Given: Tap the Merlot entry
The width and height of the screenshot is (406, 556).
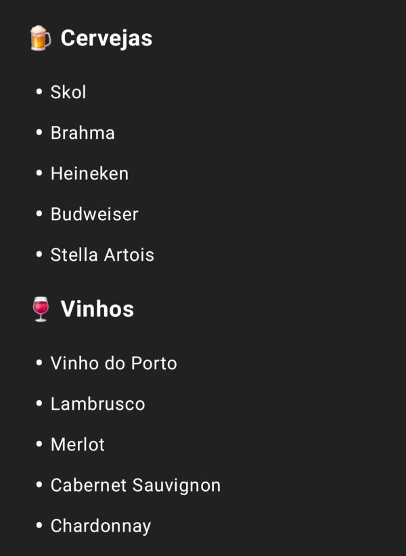Looking at the screenshot, I should [x=78, y=444].
